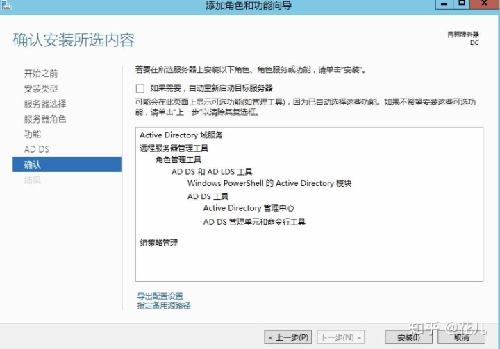Select the 角色管理工具 entry
Screen dimensions: 500x349
point(178,160)
